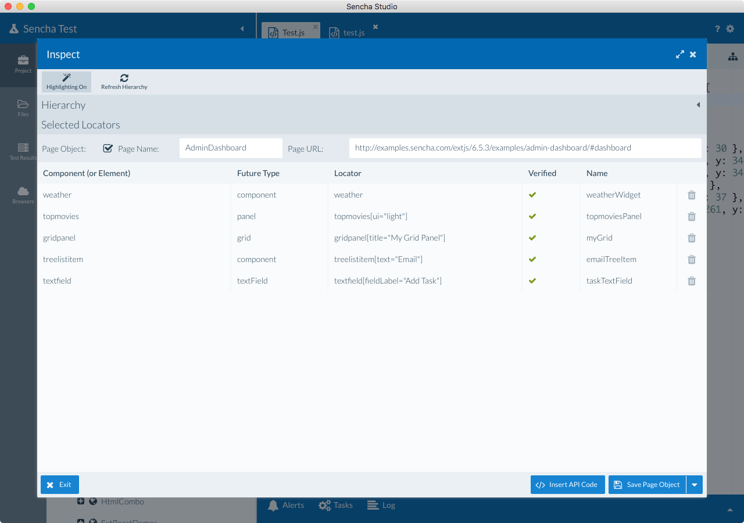
Task: Expand the HtmlCombo tree node
Action: (x=81, y=501)
